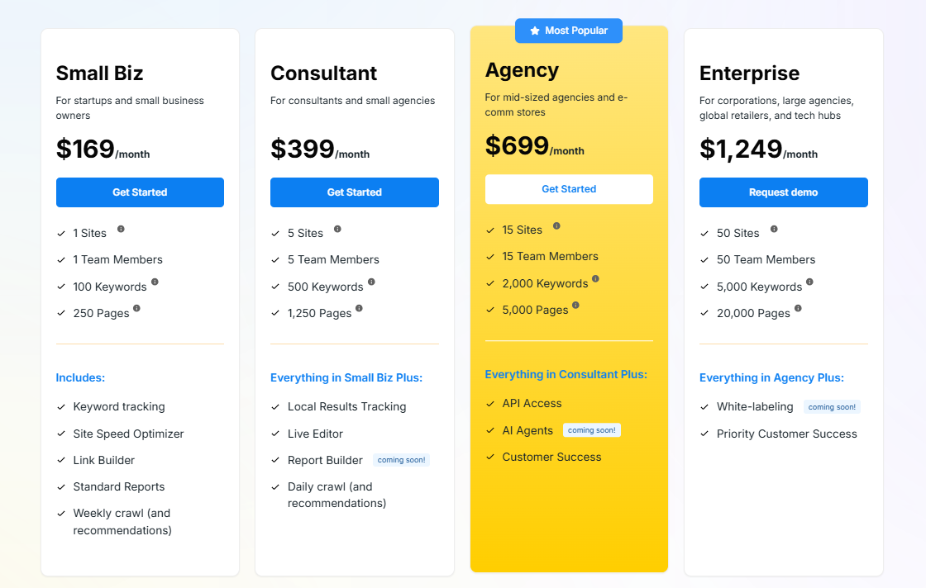Click the checkmark beside "Live Editor"
This screenshot has height=588, width=926.
275,433
